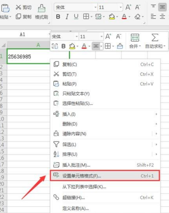The height and width of the screenshot is (213, 169).
Task: Toggle Underline in the ribbon
Action: 76,17
